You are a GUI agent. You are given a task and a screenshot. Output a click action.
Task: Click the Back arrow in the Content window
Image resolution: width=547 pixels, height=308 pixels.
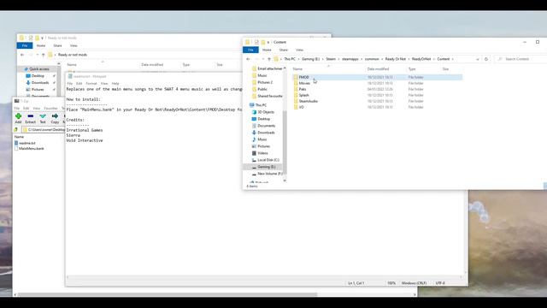[x=248, y=59]
